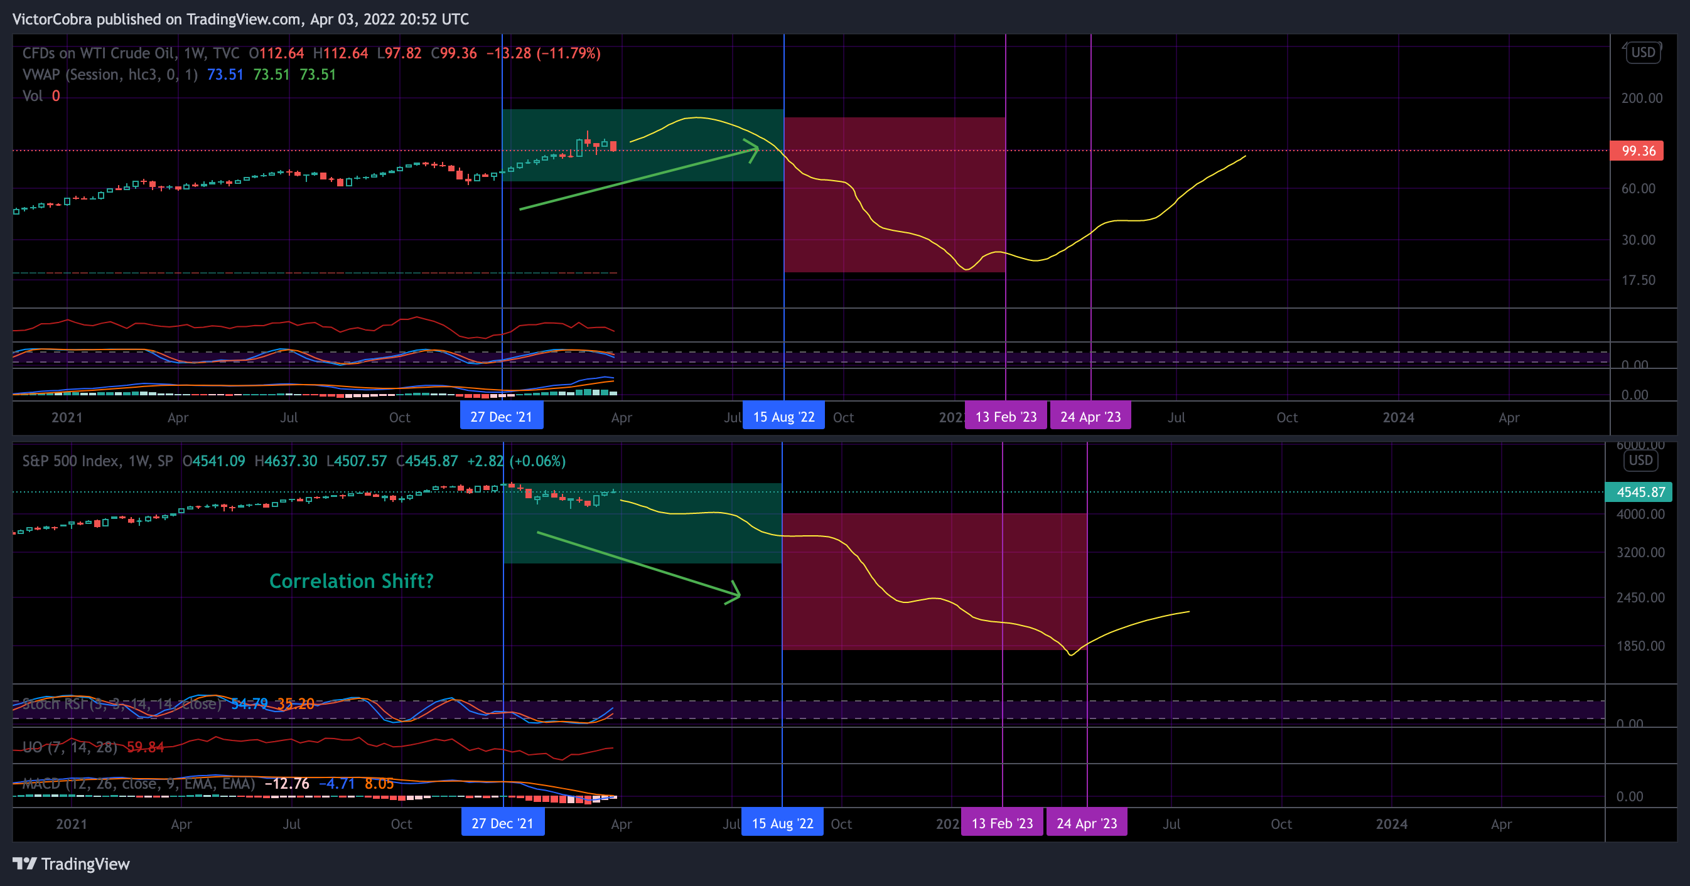The width and height of the screenshot is (1690, 886).
Task: Click the 13 Feb '23 marker on oil chart
Action: click(x=1006, y=417)
